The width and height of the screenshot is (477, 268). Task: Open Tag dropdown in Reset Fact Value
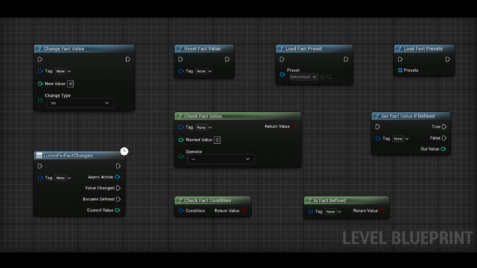(204, 71)
